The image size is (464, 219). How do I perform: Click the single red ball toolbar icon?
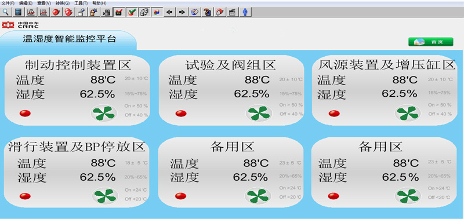point(56,12)
